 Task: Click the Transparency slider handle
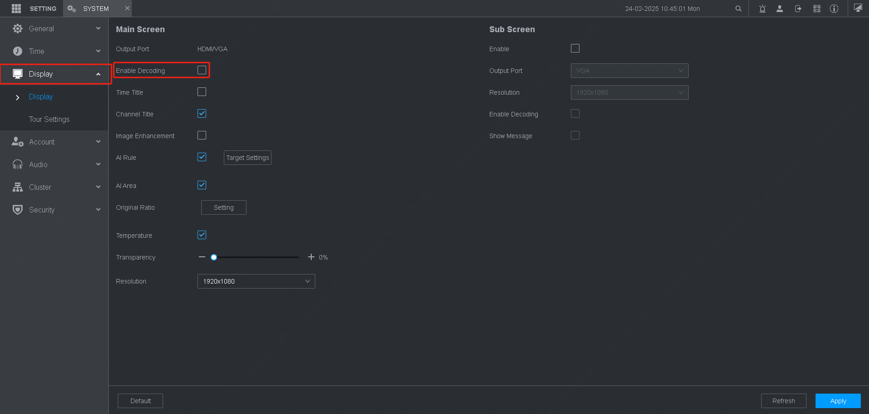214,257
